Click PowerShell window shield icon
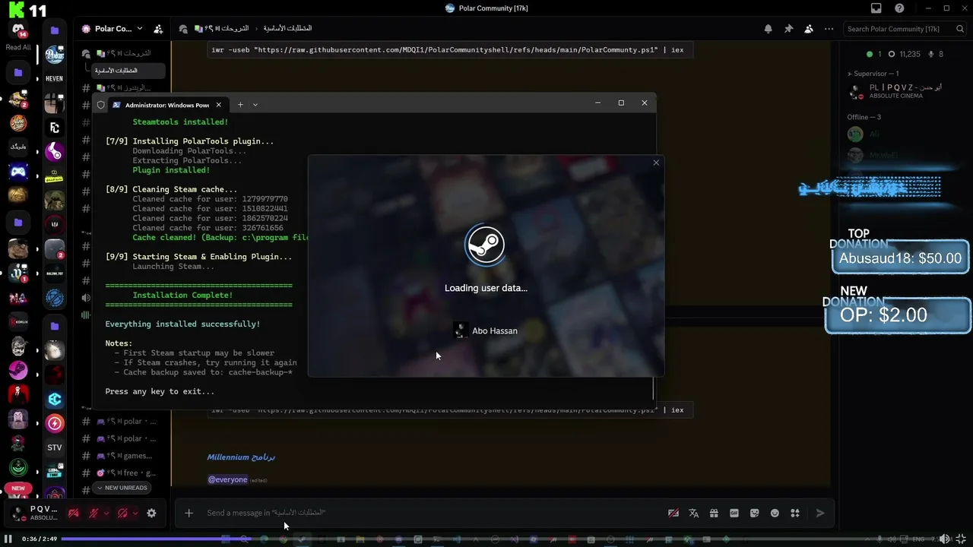Viewport: 973px width, 547px height. [100, 105]
